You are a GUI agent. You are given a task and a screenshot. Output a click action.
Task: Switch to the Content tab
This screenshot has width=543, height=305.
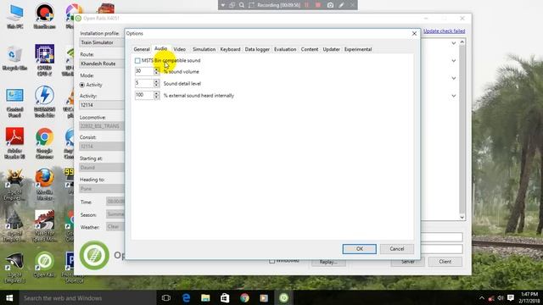click(x=309, y=49)
